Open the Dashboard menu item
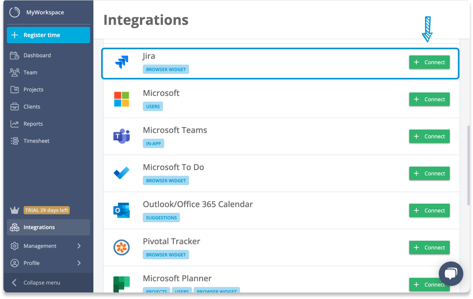Viewport: 473px width, 299px height. pos(48,55)
